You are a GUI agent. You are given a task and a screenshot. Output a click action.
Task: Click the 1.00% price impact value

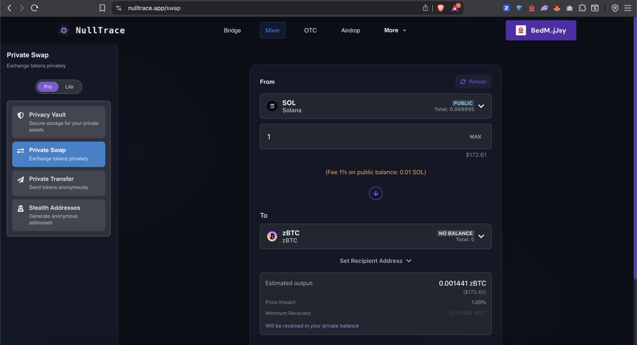tap(479, 302)
